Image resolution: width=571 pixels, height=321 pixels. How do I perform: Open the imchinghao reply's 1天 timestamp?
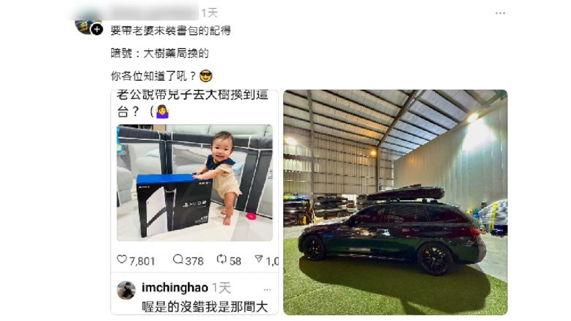pyautogui.click(x=221, y=288)
